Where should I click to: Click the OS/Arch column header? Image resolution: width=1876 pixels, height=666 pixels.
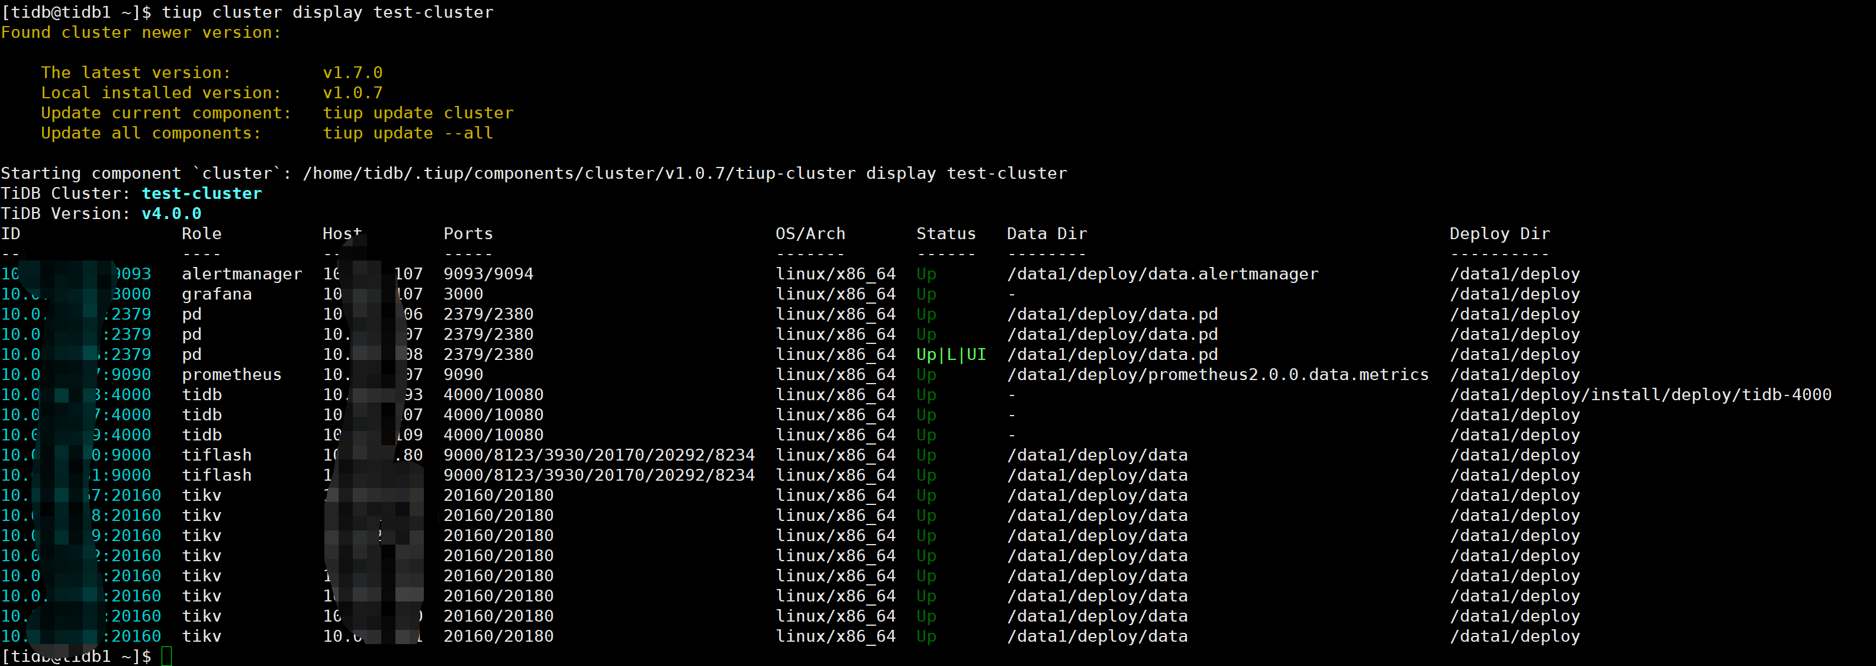coord(810,234)
